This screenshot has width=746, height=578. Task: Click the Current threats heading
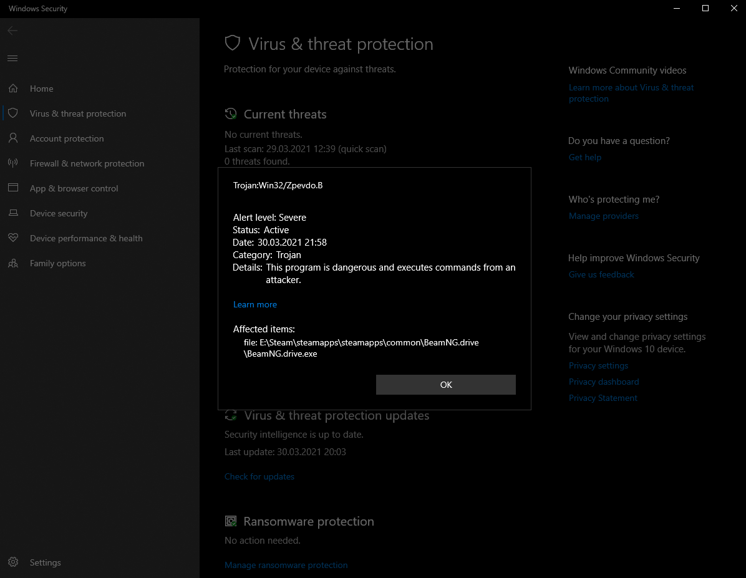[285, 114]
